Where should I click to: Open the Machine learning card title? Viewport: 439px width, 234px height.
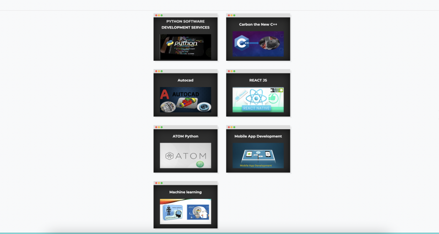pos(186,192)
